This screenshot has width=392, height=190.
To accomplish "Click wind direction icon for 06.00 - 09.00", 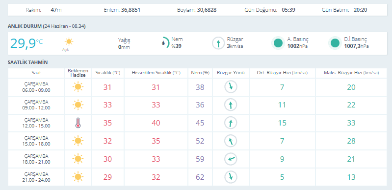I will tap(231, 87).
